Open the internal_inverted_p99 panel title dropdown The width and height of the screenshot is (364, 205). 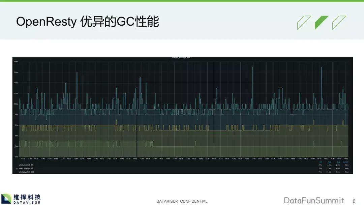(182, 57)
